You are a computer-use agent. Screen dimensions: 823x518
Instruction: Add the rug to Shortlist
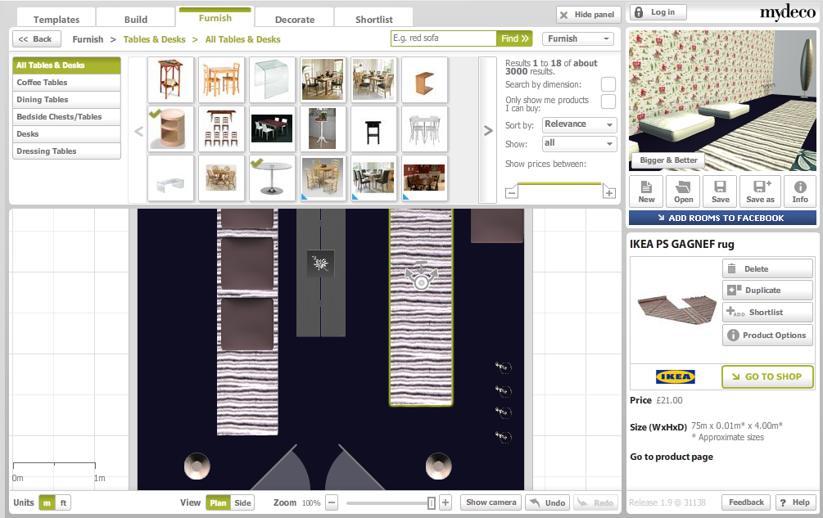(x=766, y=313)
